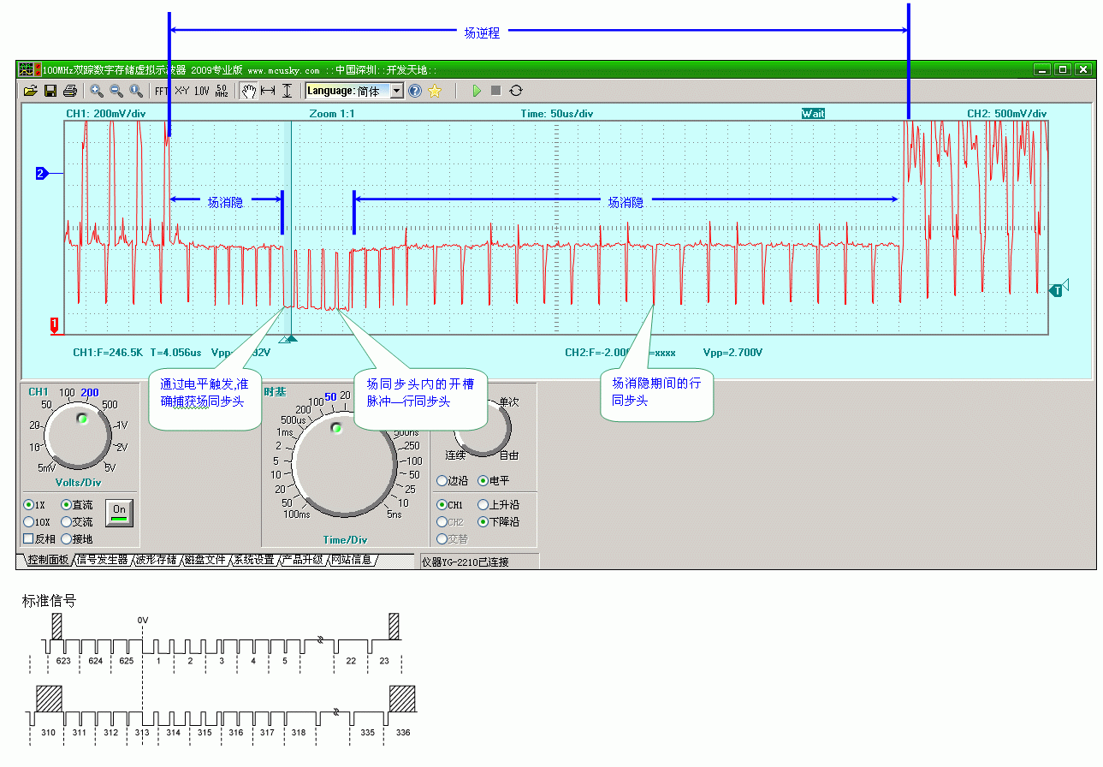Switch to the 信号发生器 tab
The height and width of the screenshot is (767, 1103).
[x=102, y=560]
